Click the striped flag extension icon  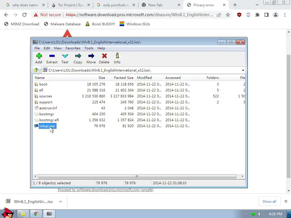(248, 15)
